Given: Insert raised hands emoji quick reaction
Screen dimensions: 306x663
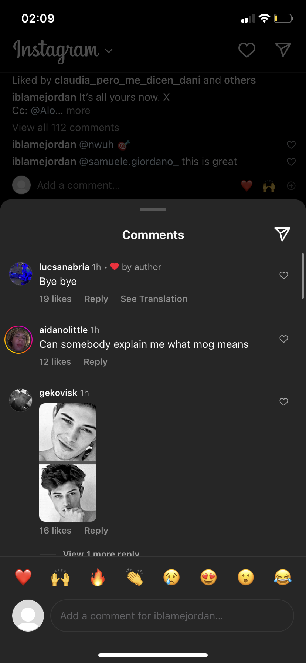Looking at the screenshot, I should 60,577.
